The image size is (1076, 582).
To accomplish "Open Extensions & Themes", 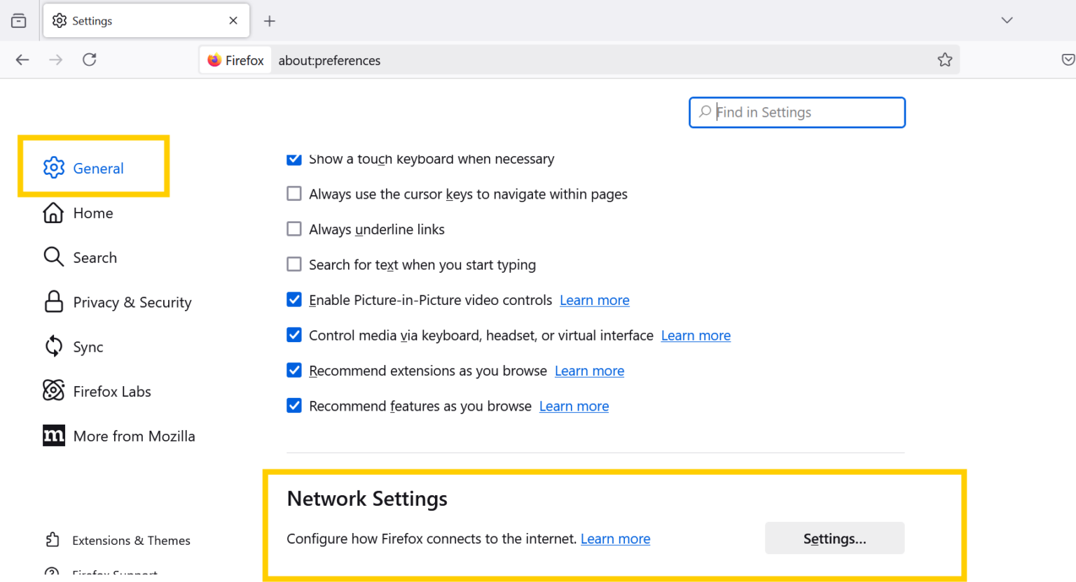I will point(132,540).
